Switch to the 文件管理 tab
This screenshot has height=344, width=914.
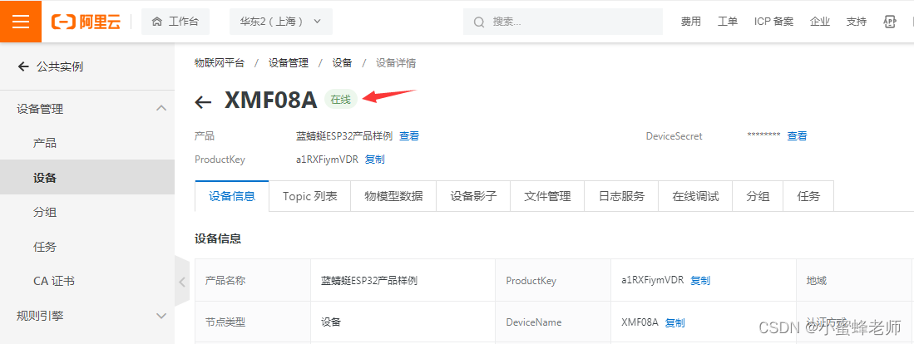[x=547, y=196]
